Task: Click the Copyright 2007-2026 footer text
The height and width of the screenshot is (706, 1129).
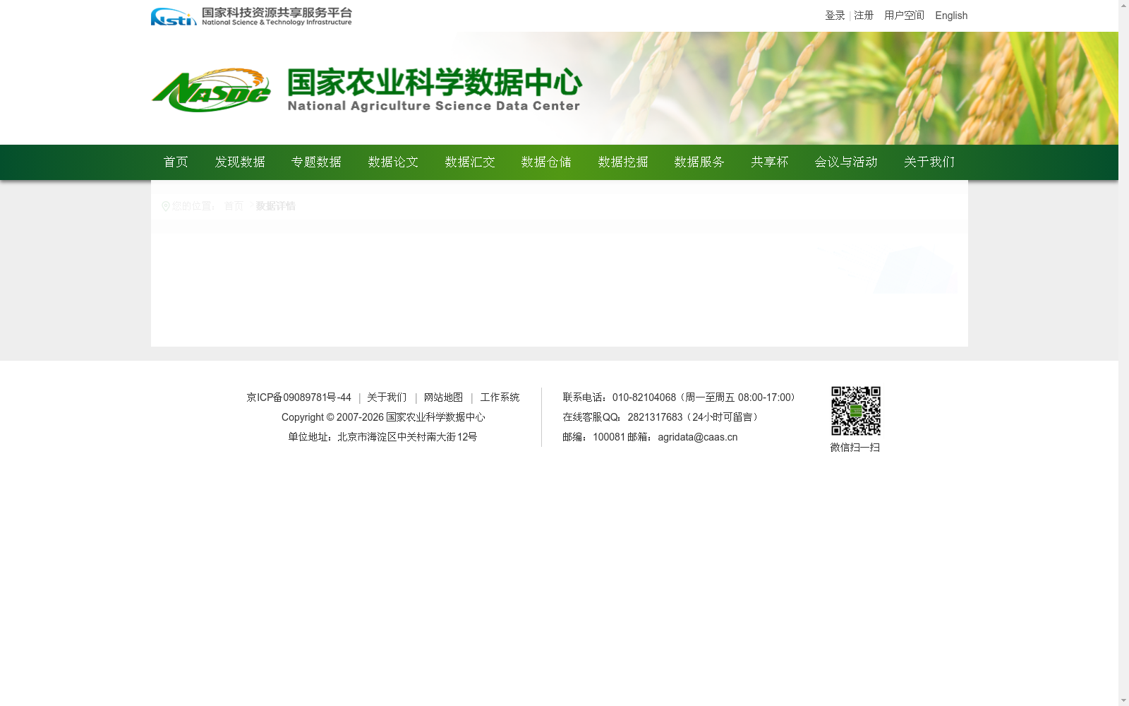Action: pyautogui.click(x=383, y=417)
